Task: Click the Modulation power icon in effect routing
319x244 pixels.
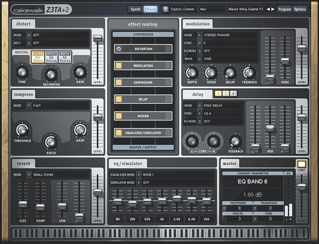Action: point(119,65)
